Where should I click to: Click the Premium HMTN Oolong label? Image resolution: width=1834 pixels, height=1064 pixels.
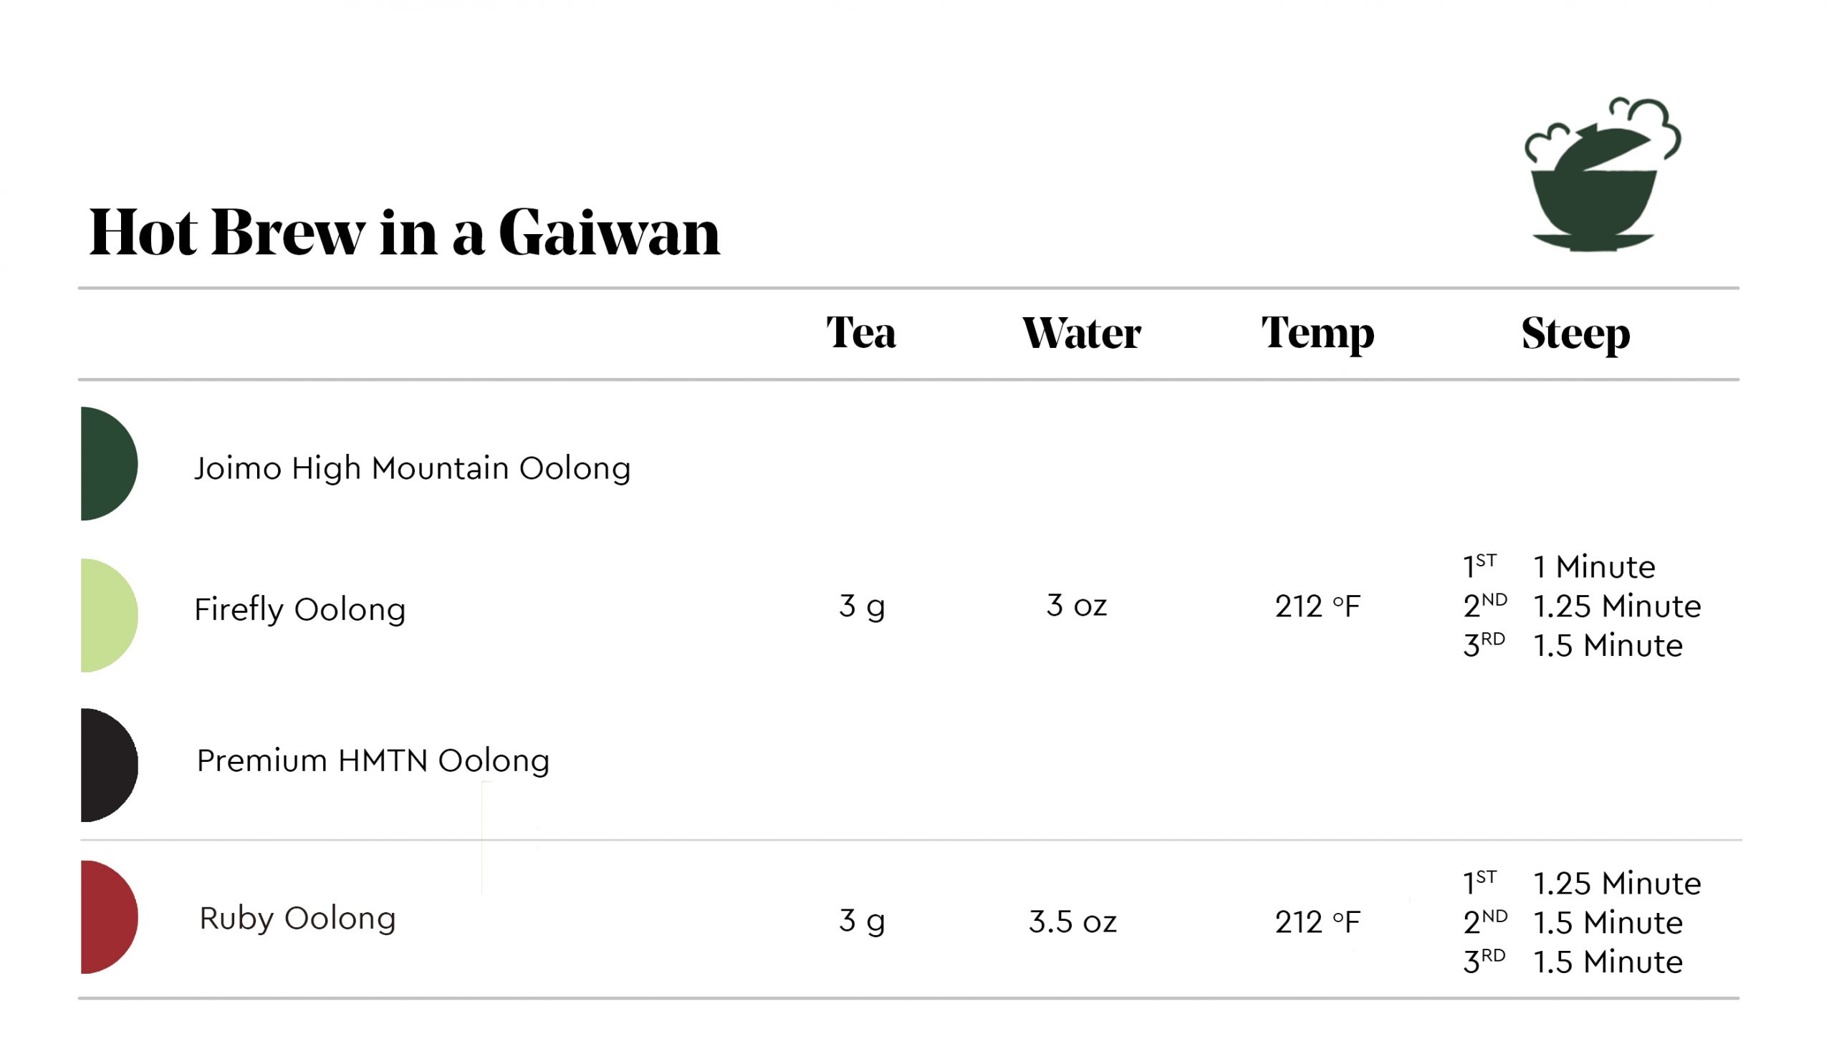tap(373, 761)
